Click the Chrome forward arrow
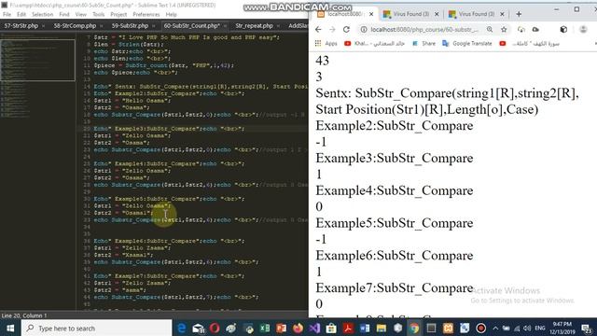 [332, 29]
